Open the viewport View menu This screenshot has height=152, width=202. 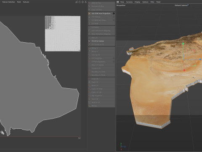(122, 2)
